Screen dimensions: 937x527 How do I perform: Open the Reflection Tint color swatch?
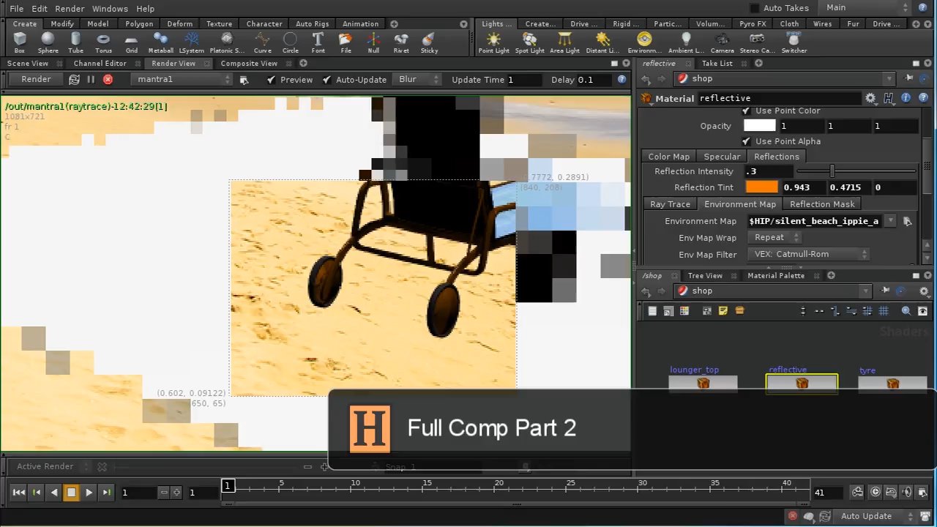761,187
